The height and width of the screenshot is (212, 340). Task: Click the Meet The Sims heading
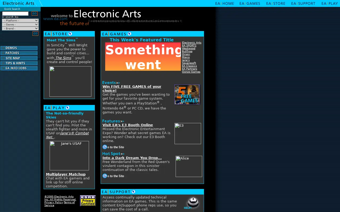(62, 40)
